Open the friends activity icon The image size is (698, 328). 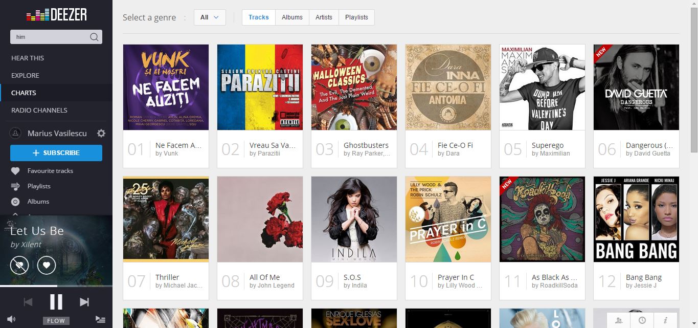tap(619, 320)
